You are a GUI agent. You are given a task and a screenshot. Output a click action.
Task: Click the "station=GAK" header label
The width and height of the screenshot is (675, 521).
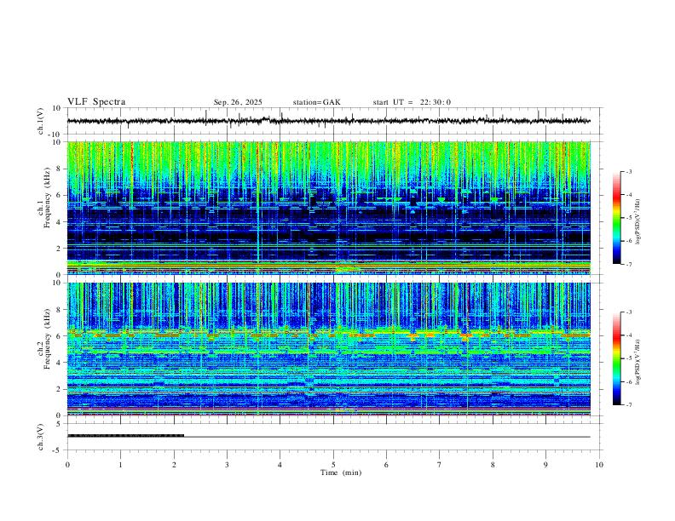click(316, 102)
